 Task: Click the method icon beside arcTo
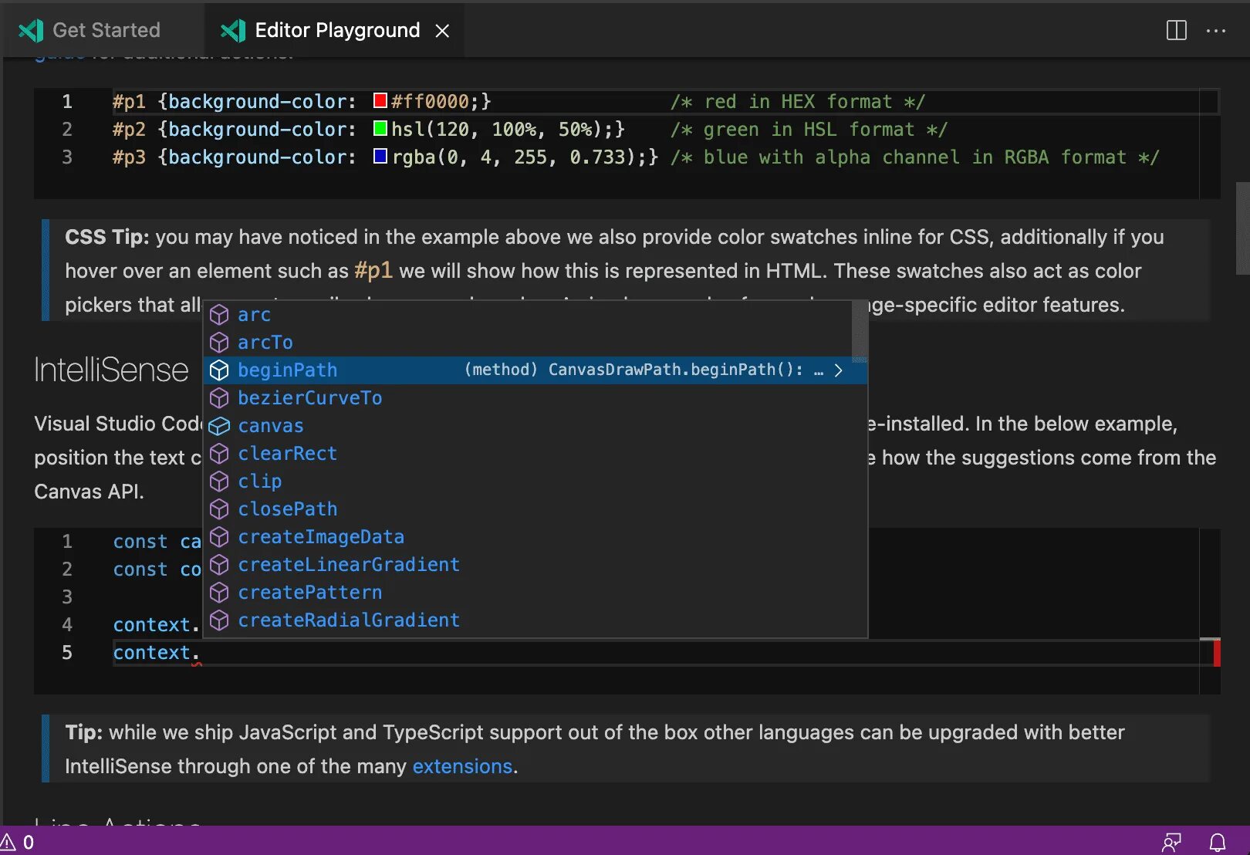pos(219,343)
